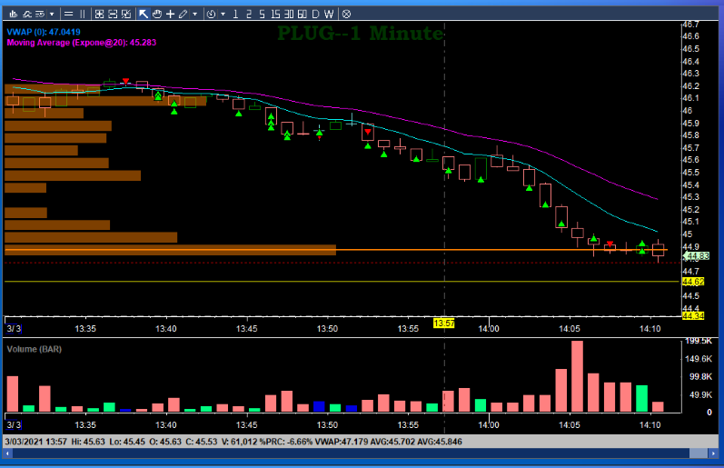Click the clock time-interval icon
Screen dimensions: 724x468
211,14
